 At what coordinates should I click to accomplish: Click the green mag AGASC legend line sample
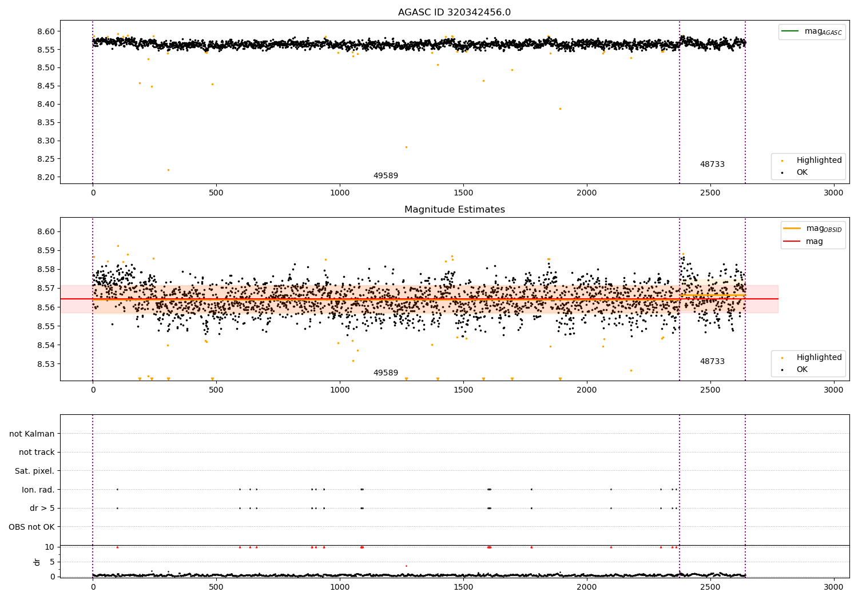(x=790, y=31)
